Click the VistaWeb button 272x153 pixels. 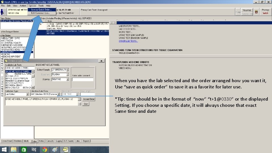247,10
